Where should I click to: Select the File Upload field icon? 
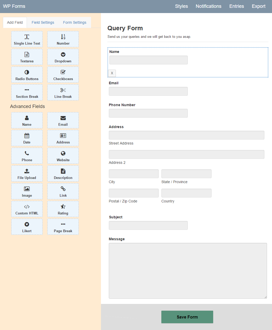point(27,173)
